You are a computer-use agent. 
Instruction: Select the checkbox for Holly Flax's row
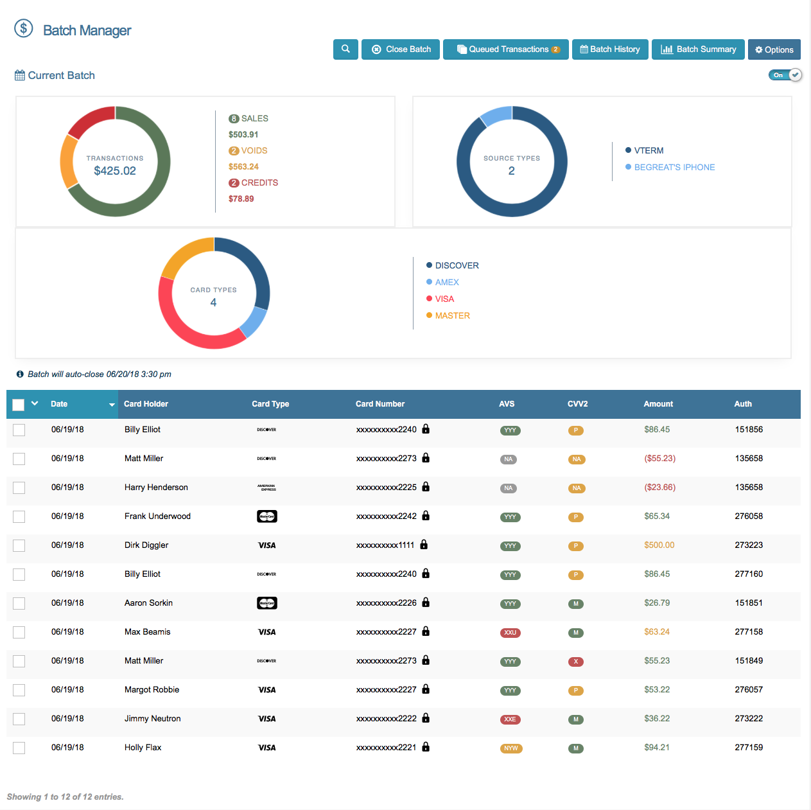[19, 748]
